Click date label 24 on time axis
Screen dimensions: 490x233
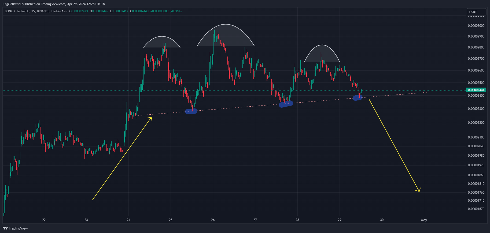pyautogui.click(x=128, y=220)
